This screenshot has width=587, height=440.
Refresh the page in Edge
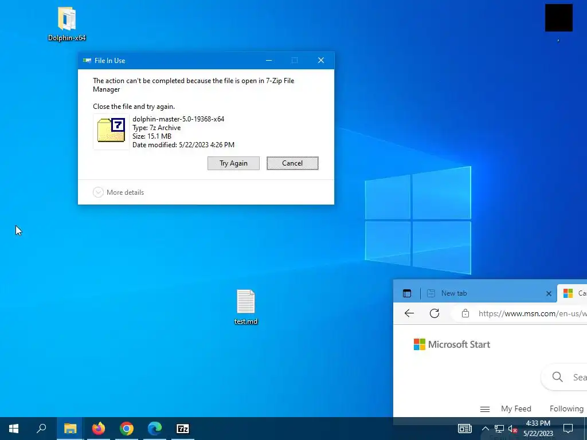[435, 313]
